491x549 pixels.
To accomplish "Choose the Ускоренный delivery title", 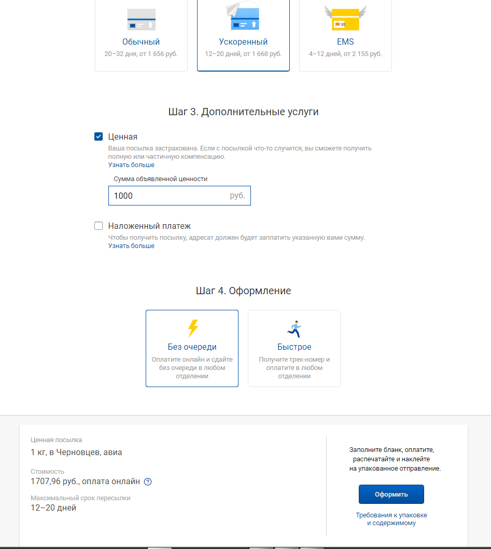I will pos(243,42).
